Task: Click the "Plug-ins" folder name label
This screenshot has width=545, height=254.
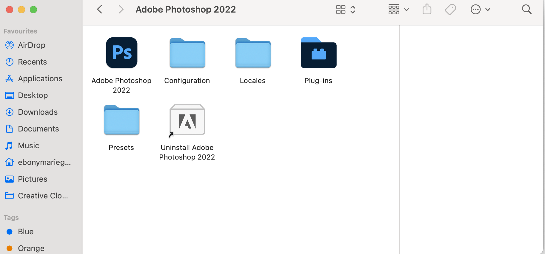Action: (x=318, y=81)
